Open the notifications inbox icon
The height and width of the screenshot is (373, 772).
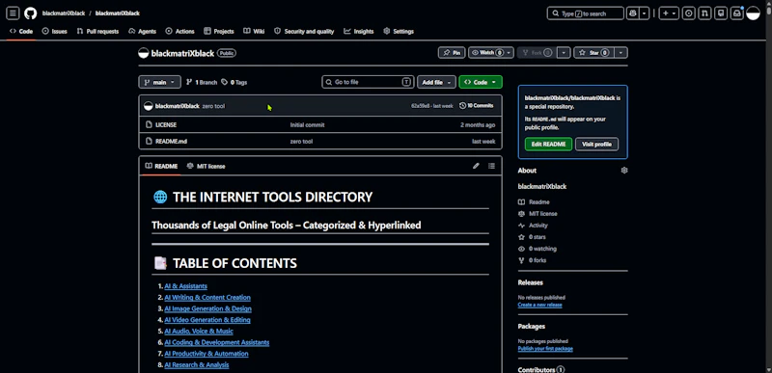737,13
